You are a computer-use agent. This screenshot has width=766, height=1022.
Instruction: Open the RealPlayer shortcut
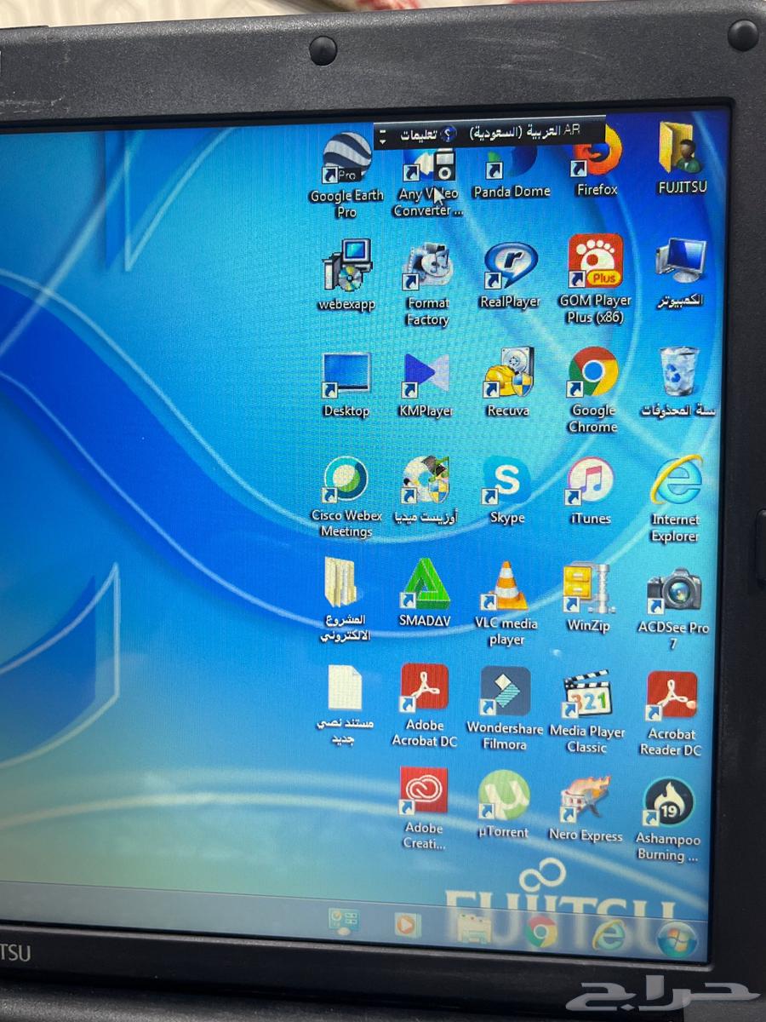[x=510, y=275]
